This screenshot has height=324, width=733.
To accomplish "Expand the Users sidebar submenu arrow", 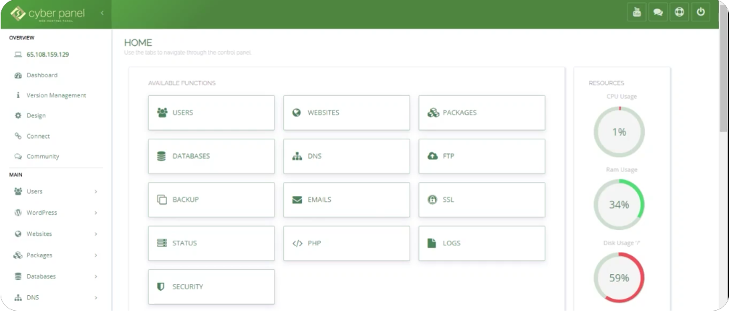I will pyautogui.click(x=96, y=191).
